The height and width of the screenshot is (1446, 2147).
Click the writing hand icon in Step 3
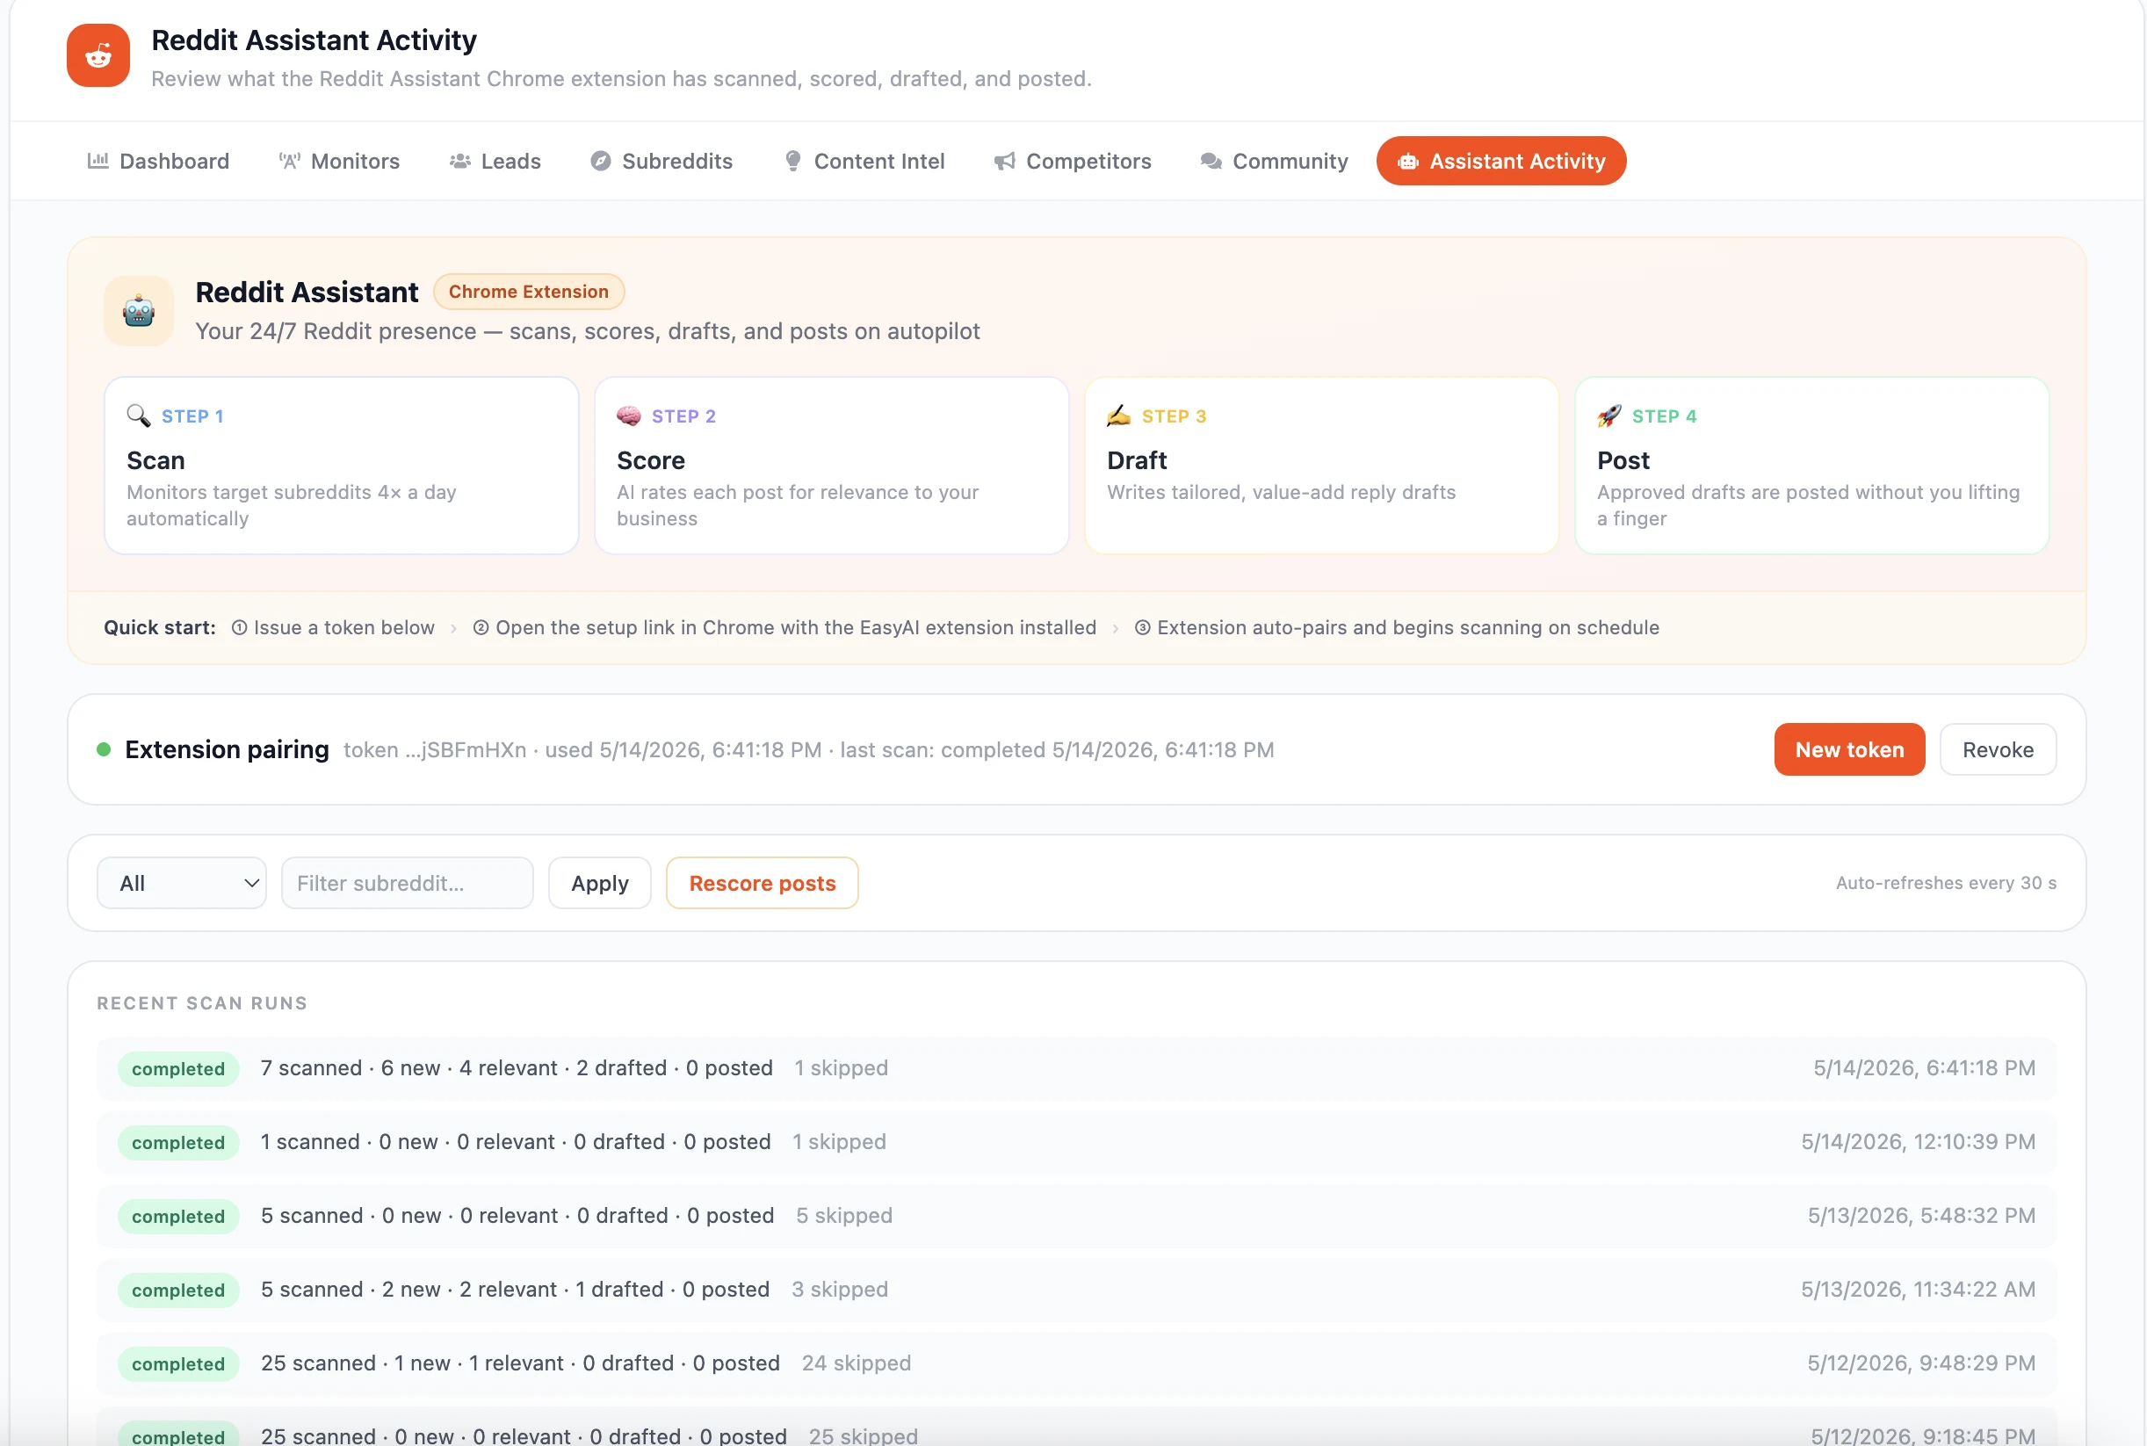click(x=1118, y=415)
